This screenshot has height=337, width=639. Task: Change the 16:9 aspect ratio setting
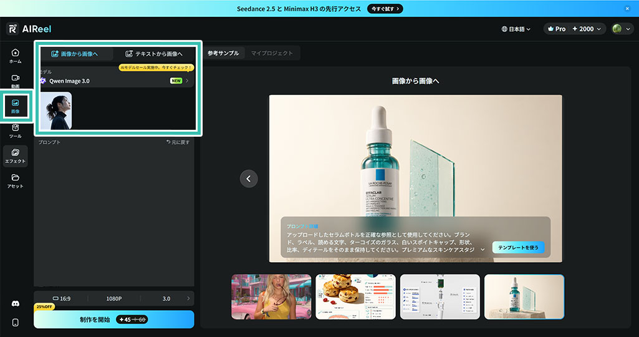[62, 299]
